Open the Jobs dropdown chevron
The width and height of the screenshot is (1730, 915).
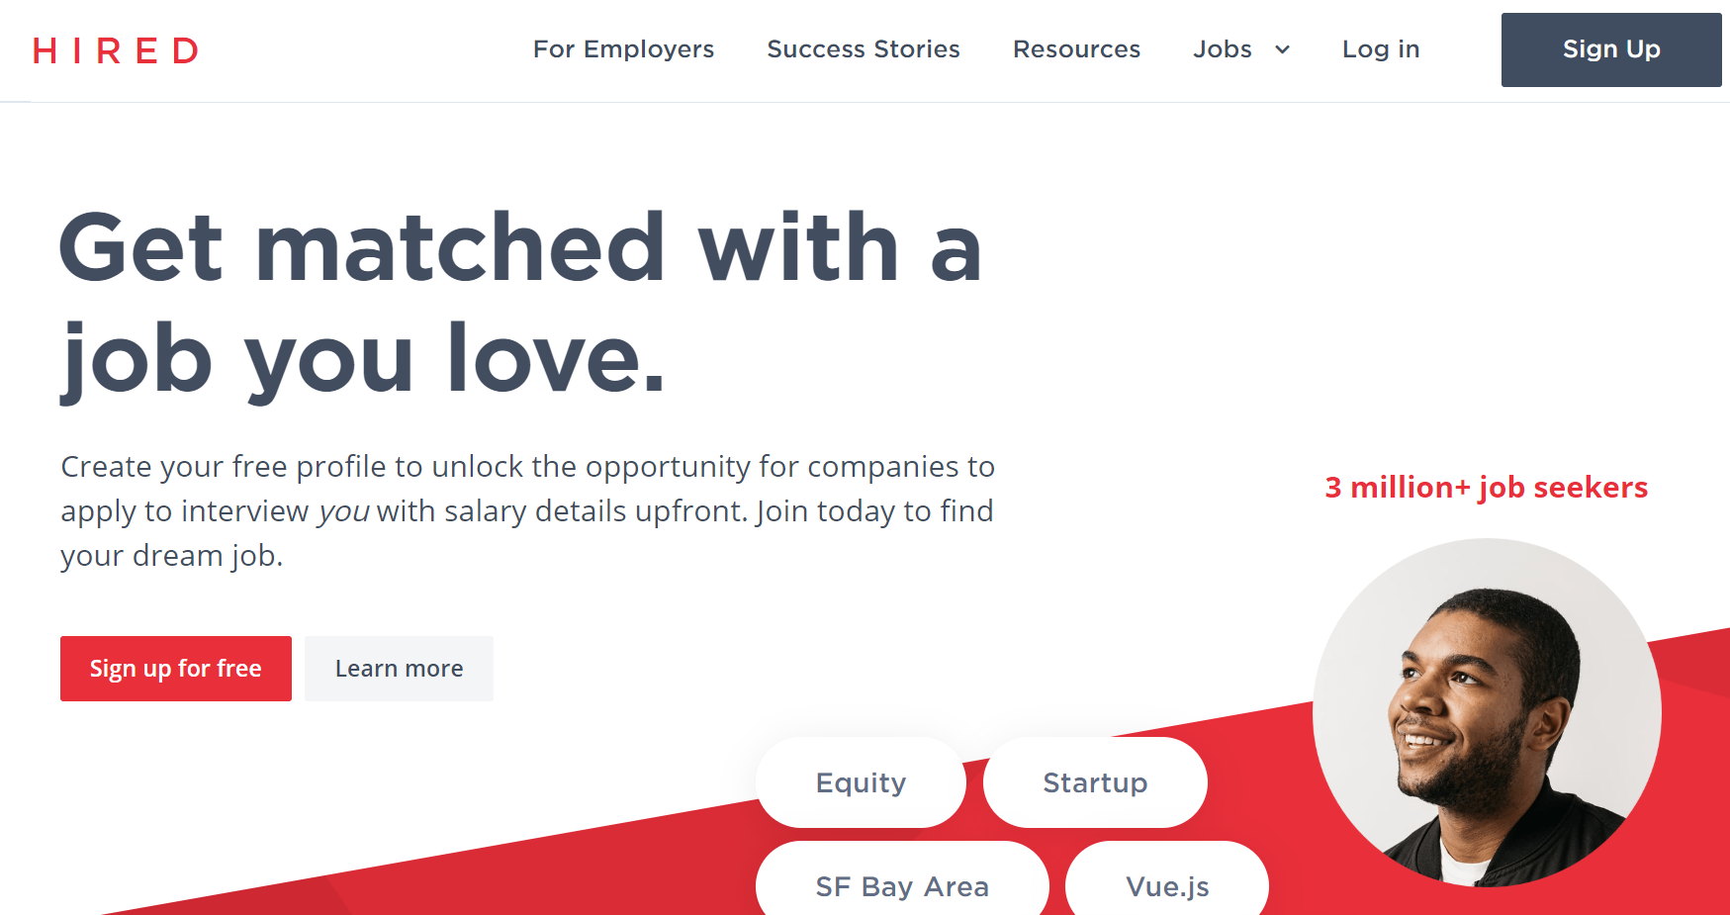click(1282, 49)
